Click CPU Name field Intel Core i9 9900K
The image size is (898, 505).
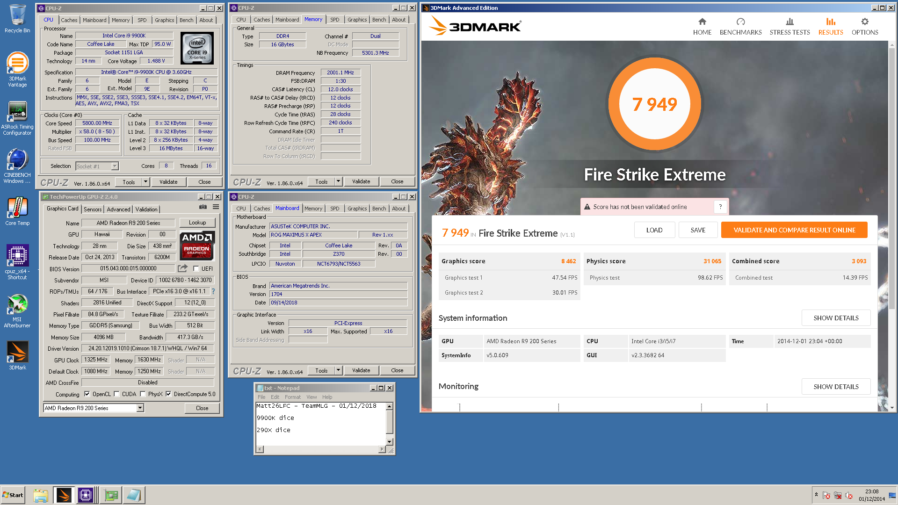pyautogui.click(x=124, y=36)
